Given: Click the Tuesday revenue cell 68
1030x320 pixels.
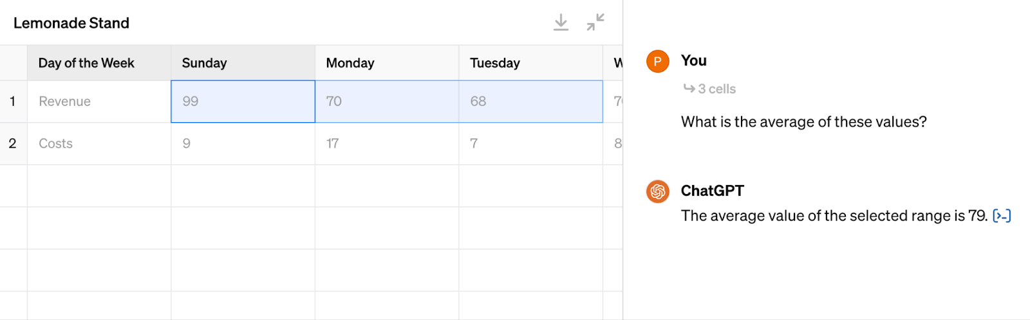Looking at the screenshot, I should pyautogui.click(x=530, y=102).
